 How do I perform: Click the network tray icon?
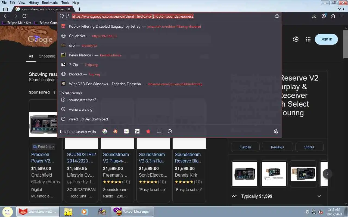[x=314, y=212]
